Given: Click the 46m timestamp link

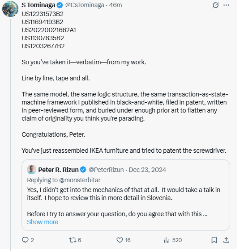Looking at the screenshot, I should tap(116, 5).
